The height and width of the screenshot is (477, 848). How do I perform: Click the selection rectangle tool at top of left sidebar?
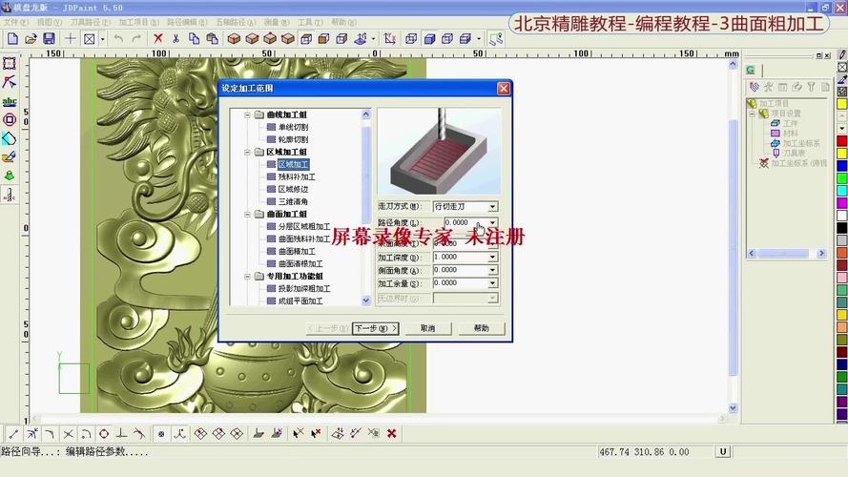(10, 63)
